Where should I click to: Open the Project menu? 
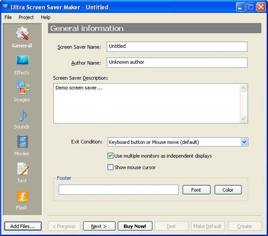26,18
